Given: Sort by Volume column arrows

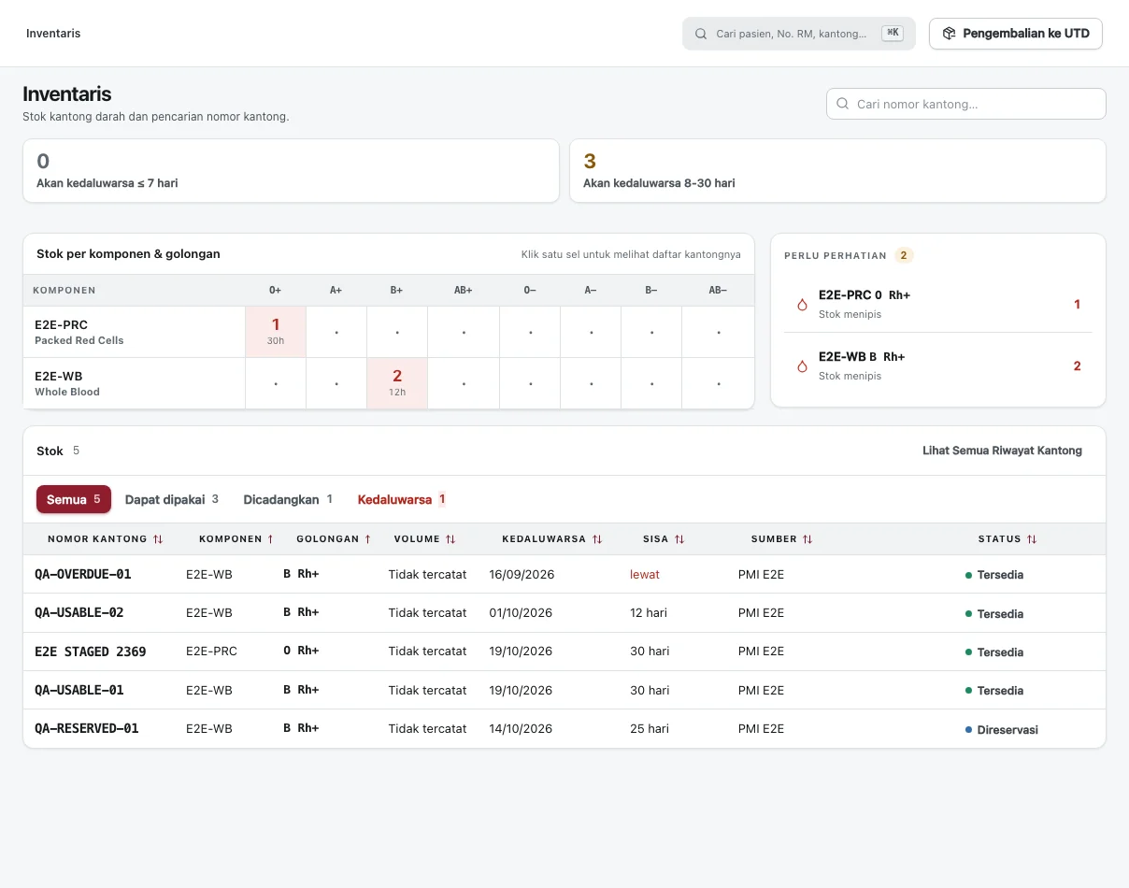Looking at the screenshot, I should (x=450, y=539).
